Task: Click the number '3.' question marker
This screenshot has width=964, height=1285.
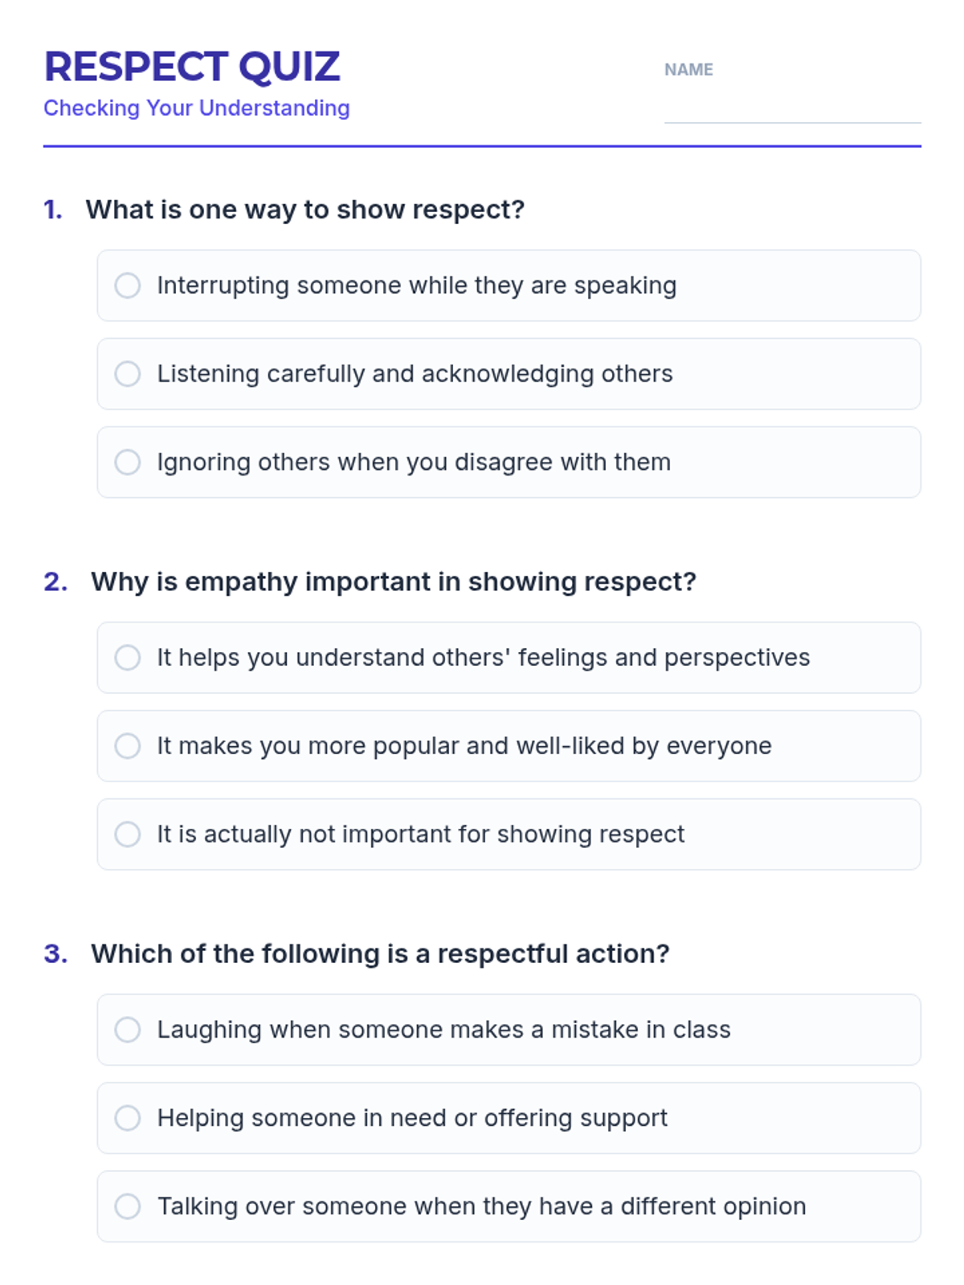Action: [x=55, y=953]
